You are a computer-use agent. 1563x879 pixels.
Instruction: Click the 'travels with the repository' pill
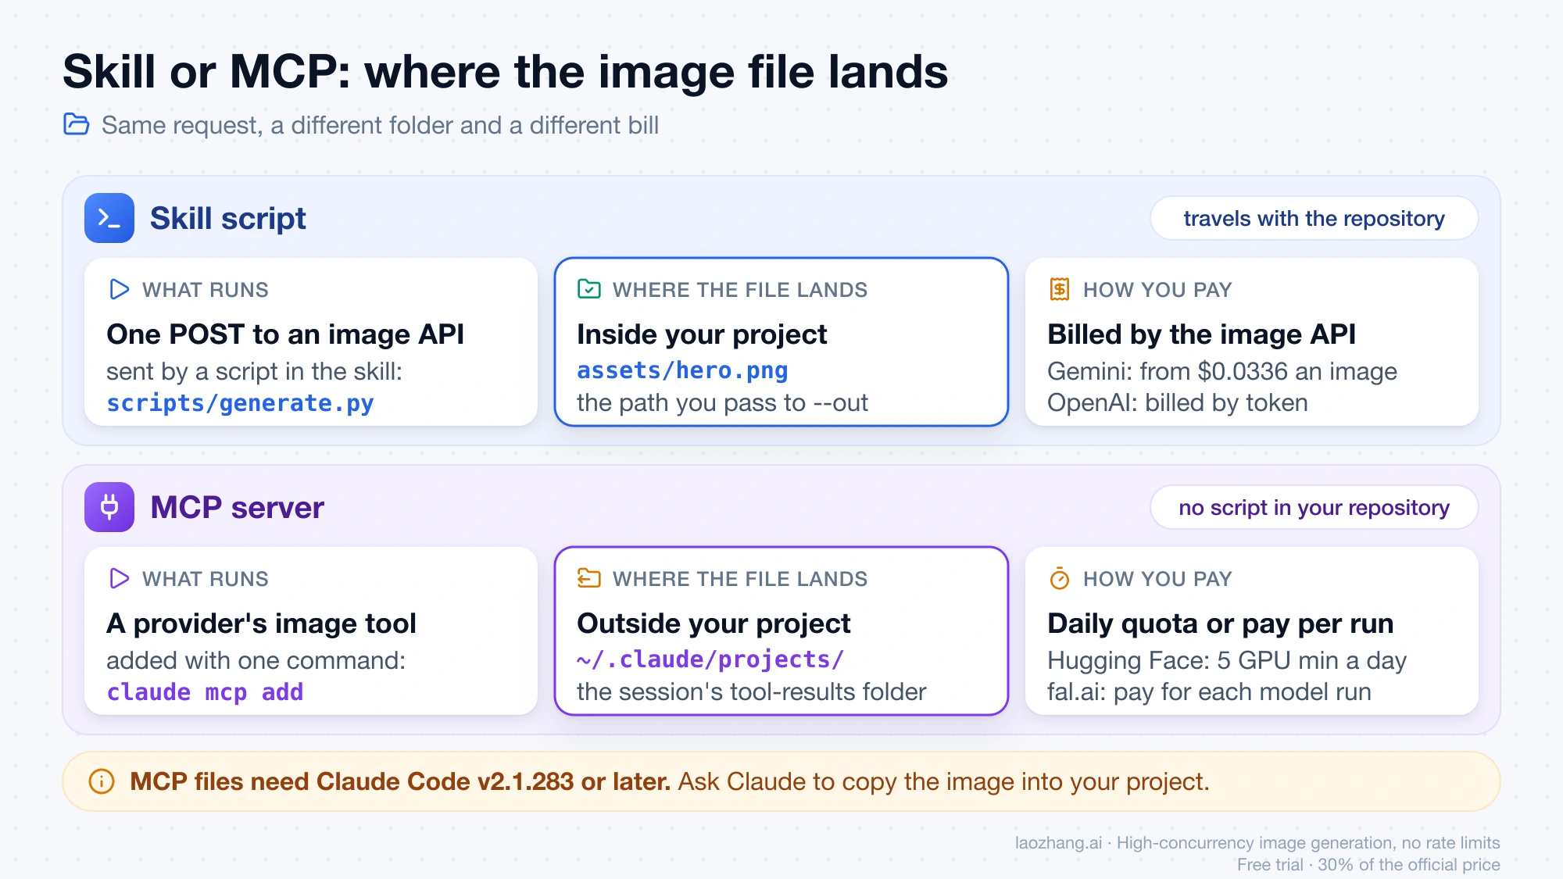(1314, 218)
